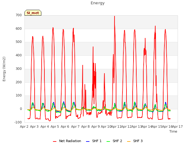Click the Apr 9 x-axis date label
Image resolution: width=196 pixels, height=147 pixels.
click(x=96, y=126)
